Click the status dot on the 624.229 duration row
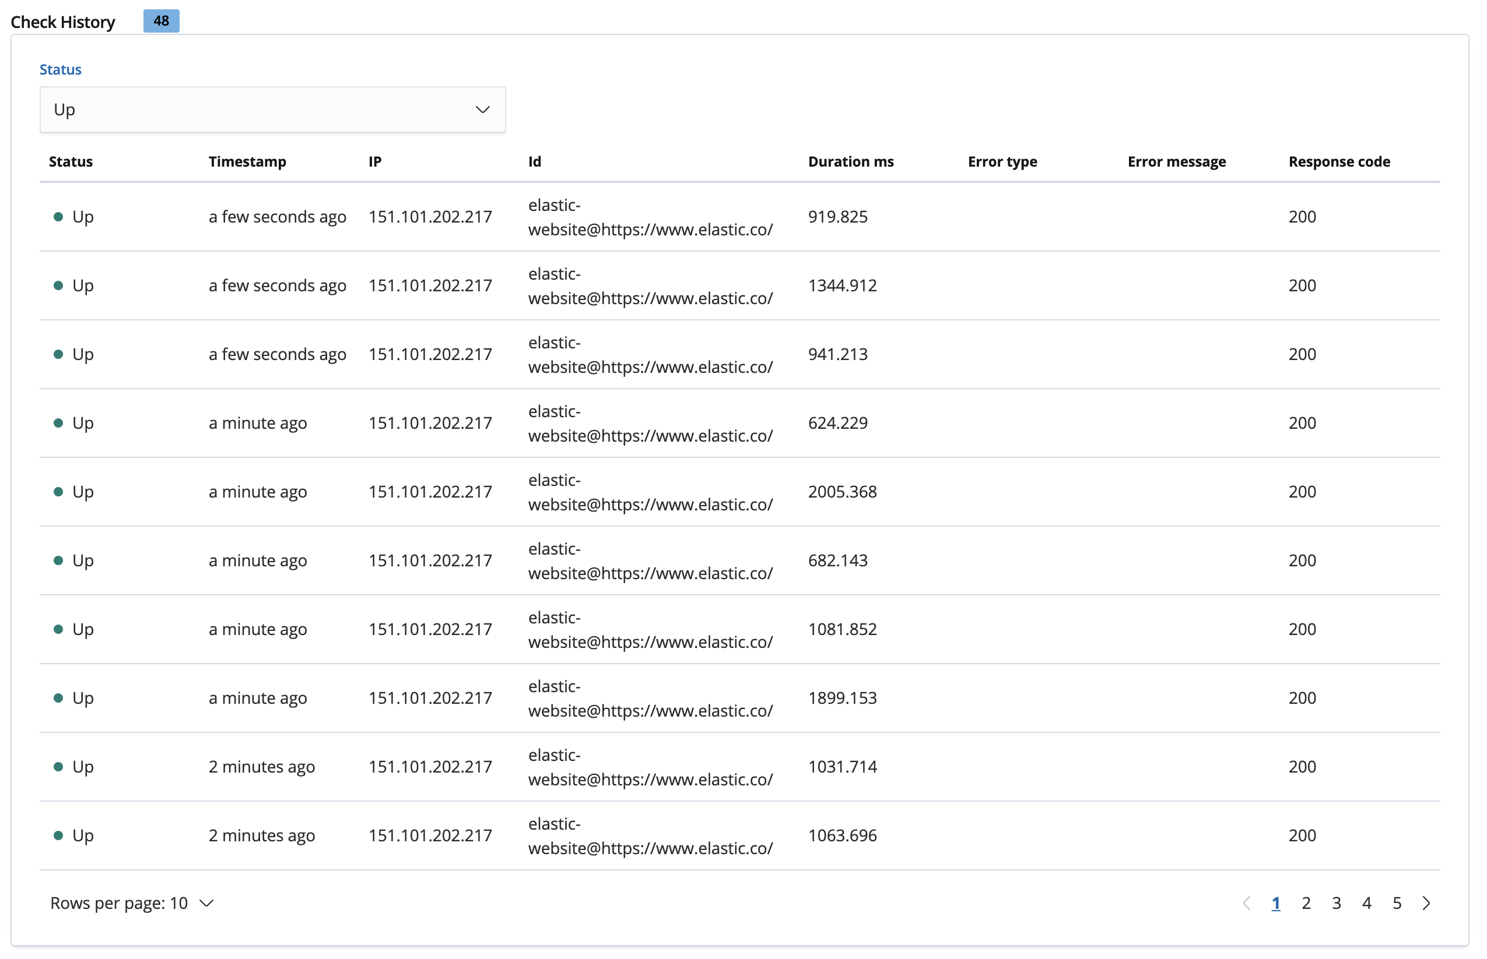 59,423
